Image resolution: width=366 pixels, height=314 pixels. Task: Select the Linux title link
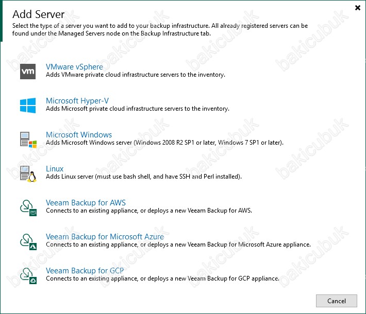coord(55,169)
